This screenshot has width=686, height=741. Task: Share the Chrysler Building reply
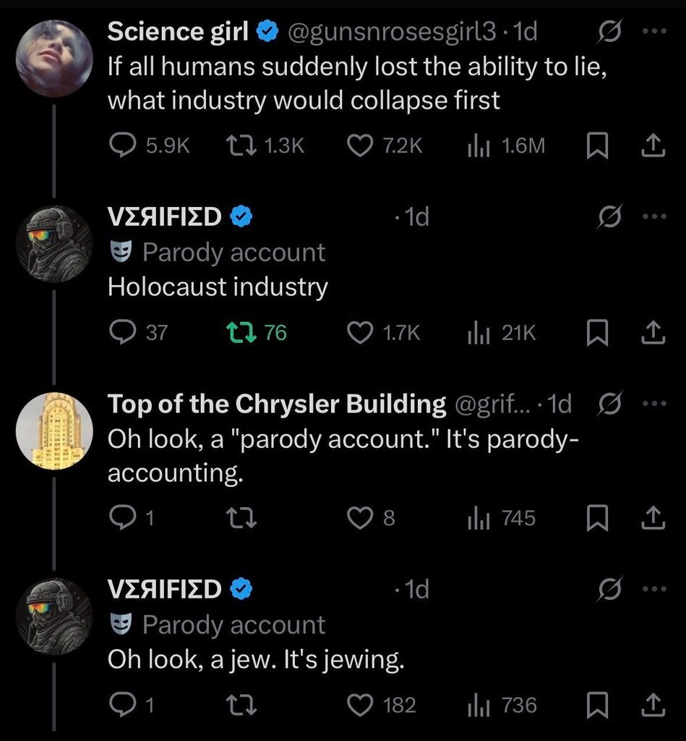point(653,518)
